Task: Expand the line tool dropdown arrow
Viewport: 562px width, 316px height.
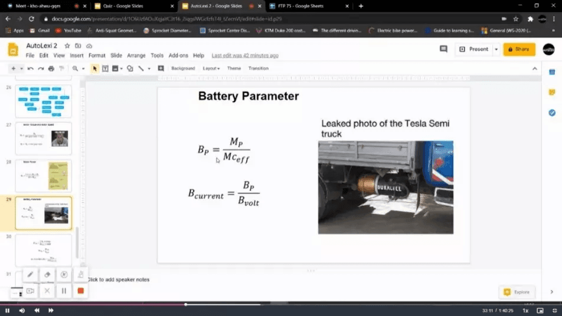Action: [149, 68]
